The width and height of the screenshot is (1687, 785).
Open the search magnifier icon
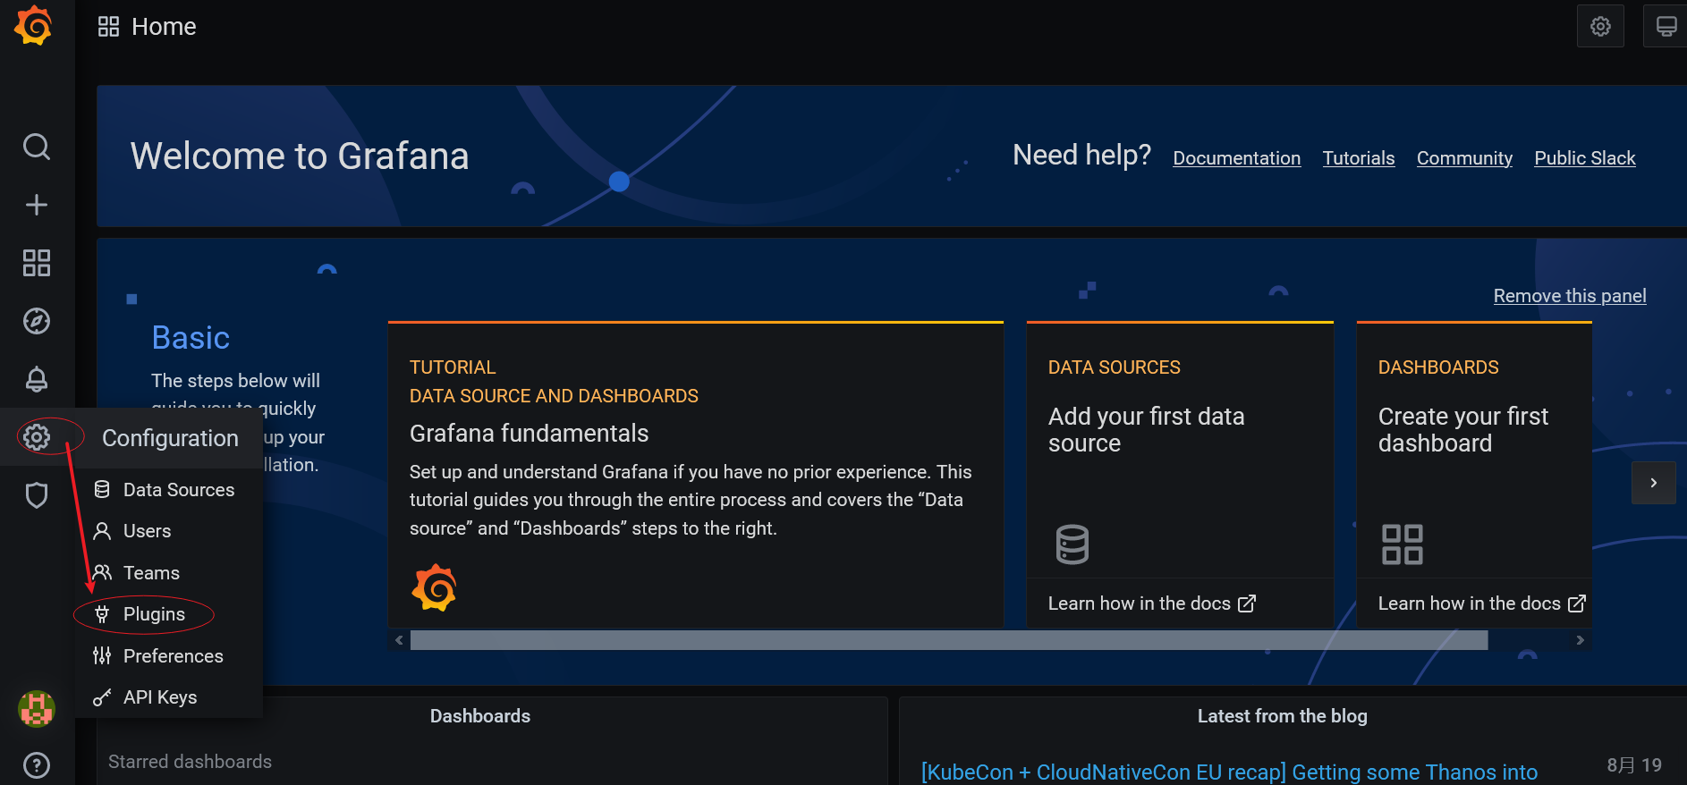click(37, 147)
